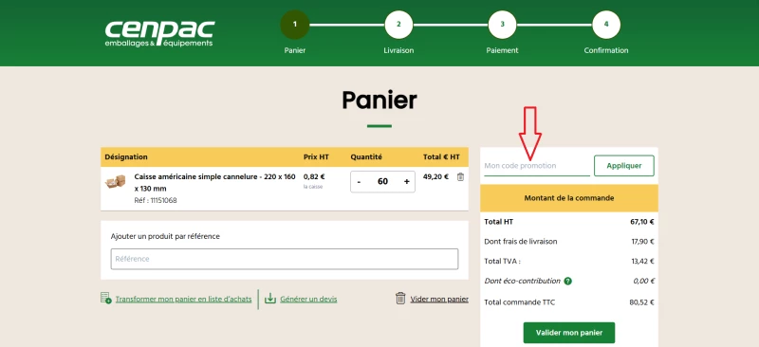Click the Ajouter un produit par référence label
This screenshot has height=347, width=759.
[165, 236]
